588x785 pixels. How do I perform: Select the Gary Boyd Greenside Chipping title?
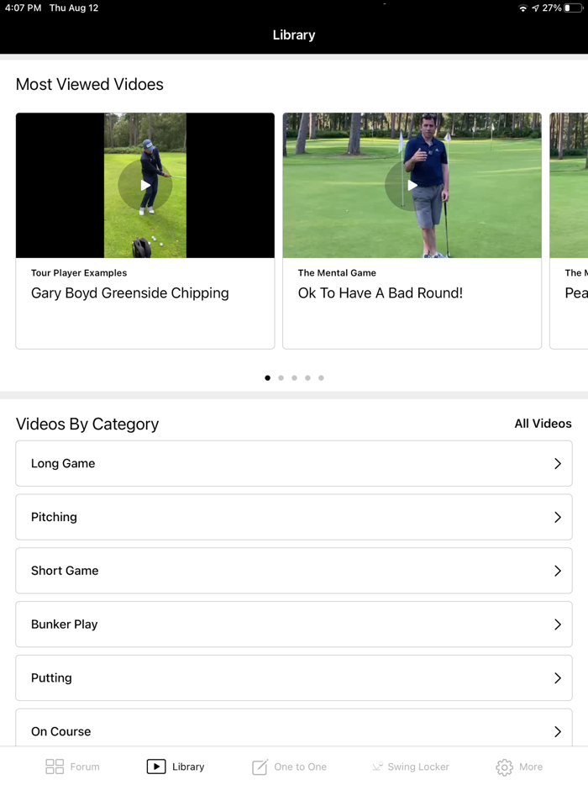tap(130, 293)
